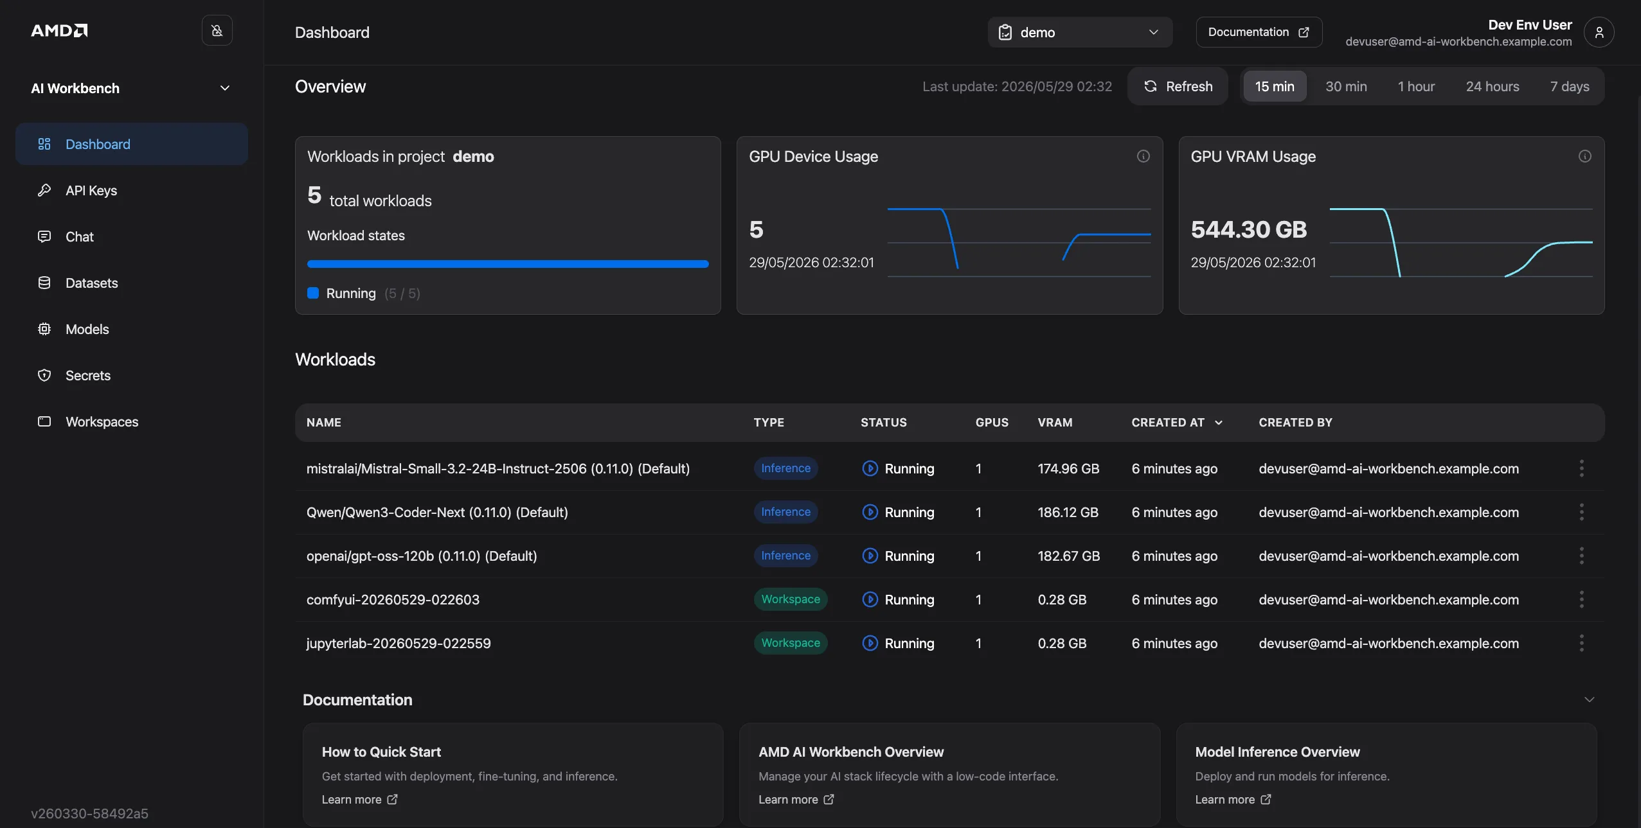The height and width of the screenshot is (828, 1641).
Task: Click Running status icon of jupyterlab row
Action: coord(870,643)
